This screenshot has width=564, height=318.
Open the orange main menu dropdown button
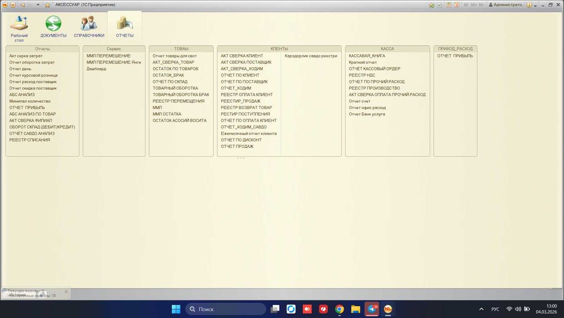pos(12,5)
